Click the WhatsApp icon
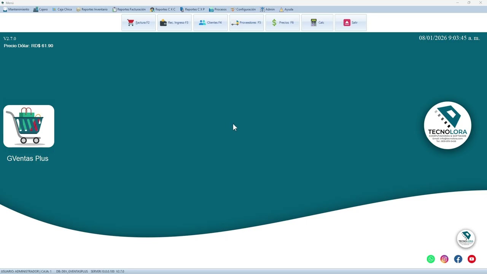This screenshot has height=274, width=487. click(431, 259)
